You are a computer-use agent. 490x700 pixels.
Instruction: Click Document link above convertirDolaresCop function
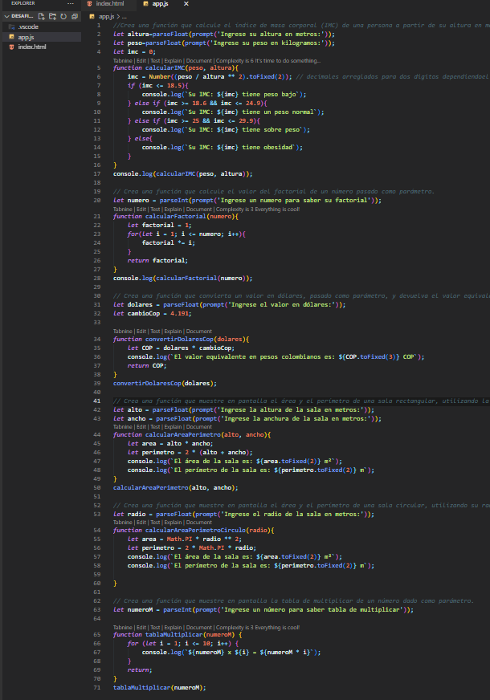coord(198,332)
